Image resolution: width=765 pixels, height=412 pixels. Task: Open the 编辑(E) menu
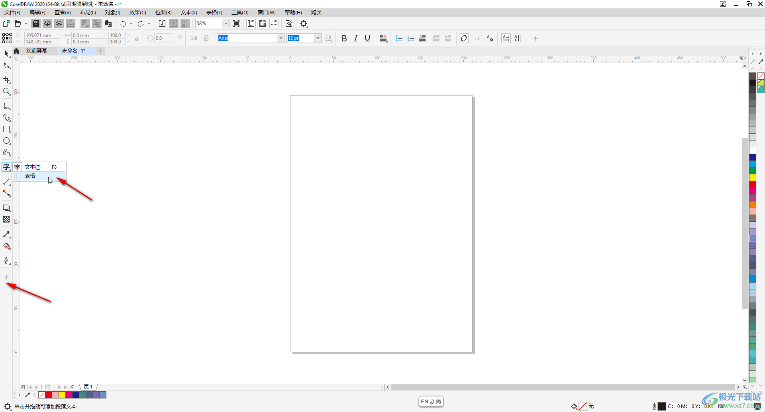click(x=37, y=12)
